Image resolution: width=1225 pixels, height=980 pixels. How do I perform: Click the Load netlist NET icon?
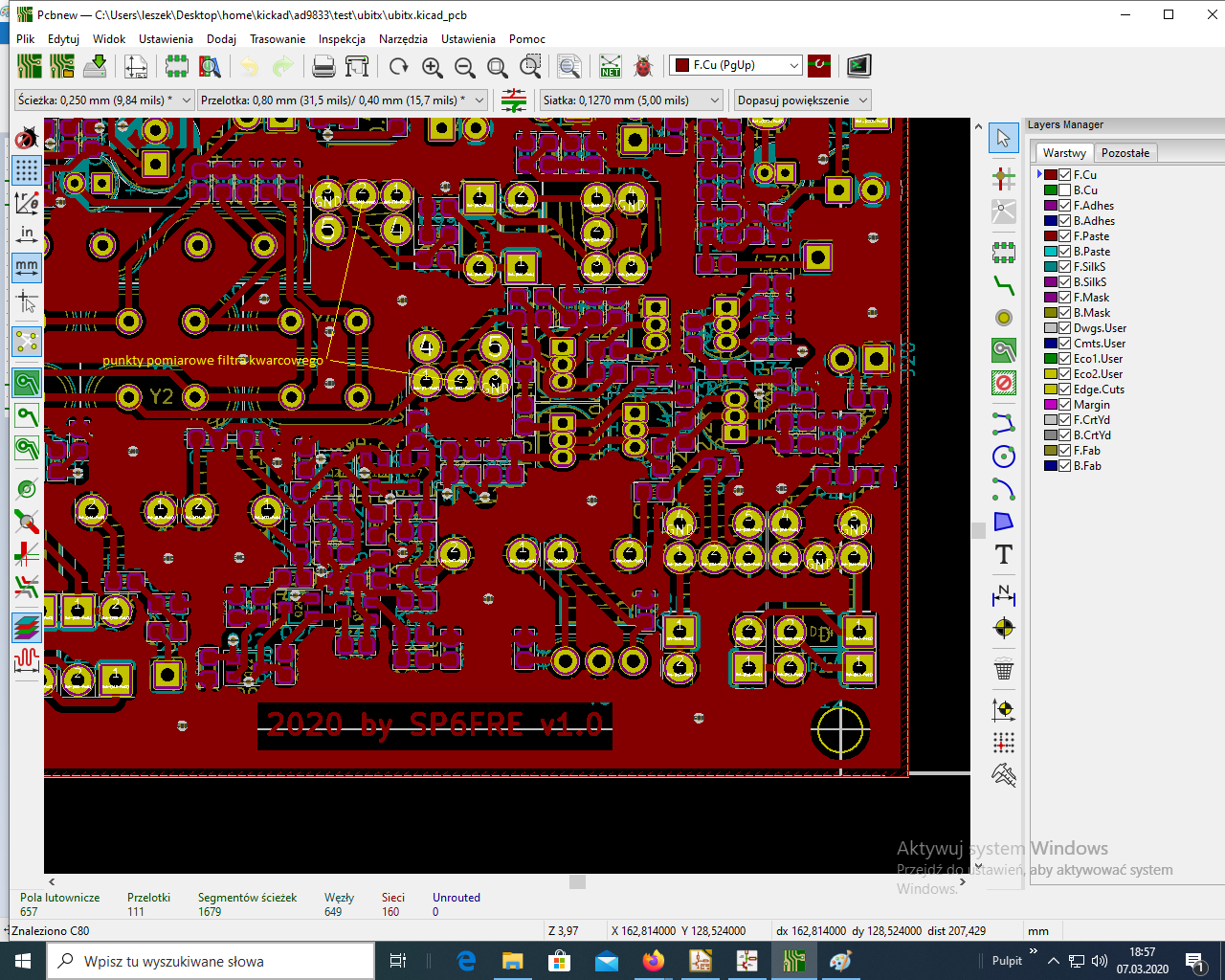[x=610, y=66]
